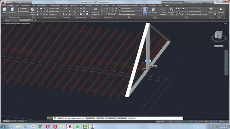230x129 pixels.
Task: Open the Реалистичный visual style dropdown
Action: tap(130, 9)
